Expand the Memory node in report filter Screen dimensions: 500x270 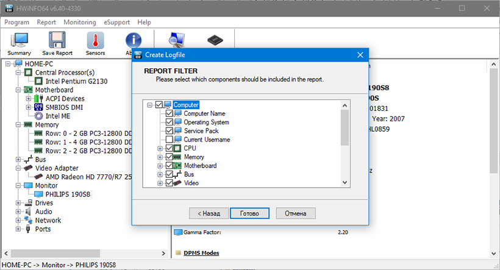click(x=160, y=157)
